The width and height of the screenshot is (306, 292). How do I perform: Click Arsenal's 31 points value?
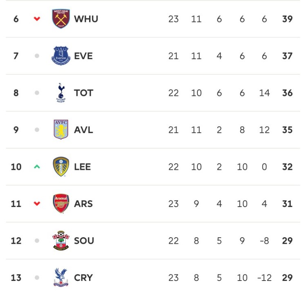[x=287, y=203]
